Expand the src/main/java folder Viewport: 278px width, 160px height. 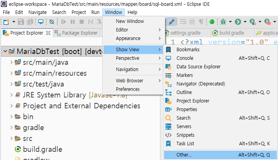(x=11, y=62)
